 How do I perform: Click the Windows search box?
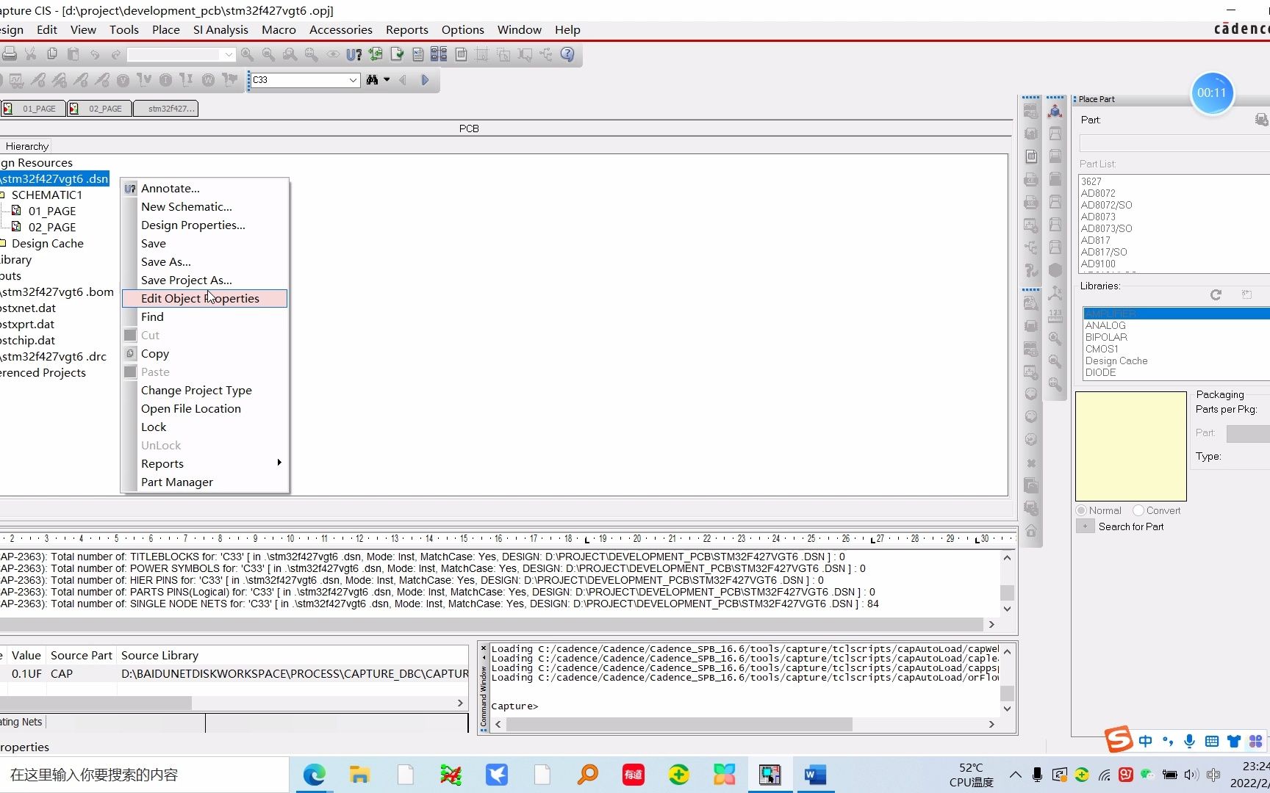click(144, 775)
